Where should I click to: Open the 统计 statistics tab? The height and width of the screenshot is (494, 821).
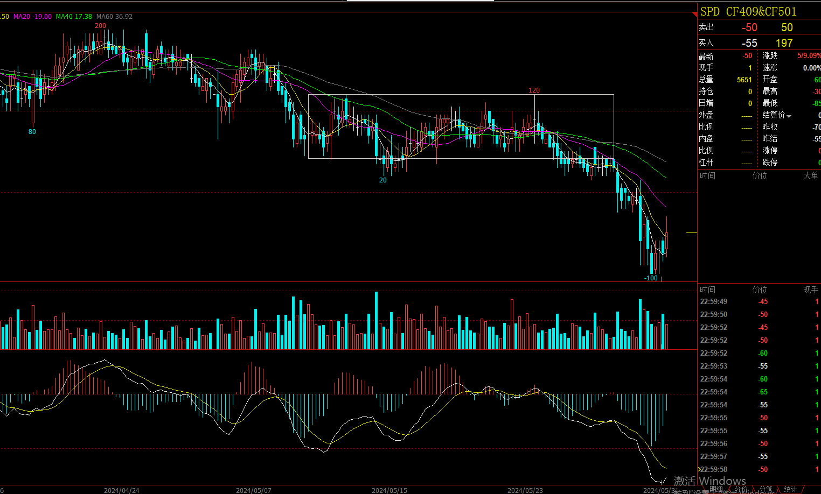(x=790, y=489)
